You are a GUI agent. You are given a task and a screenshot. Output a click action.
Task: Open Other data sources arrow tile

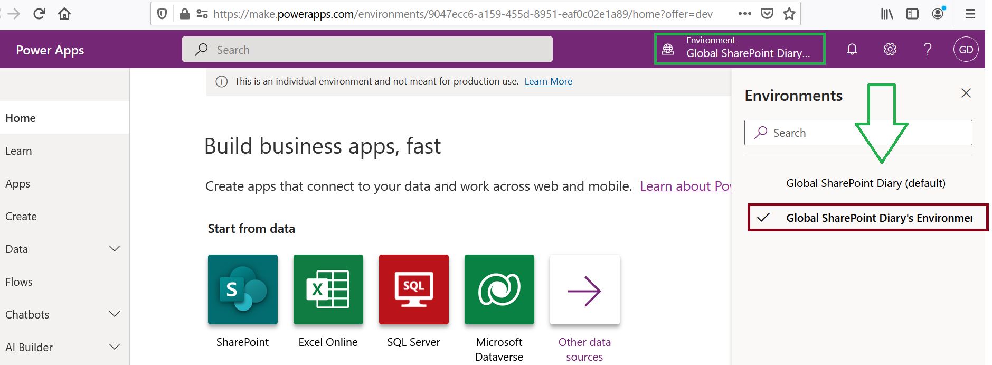(x=585, y=289)
